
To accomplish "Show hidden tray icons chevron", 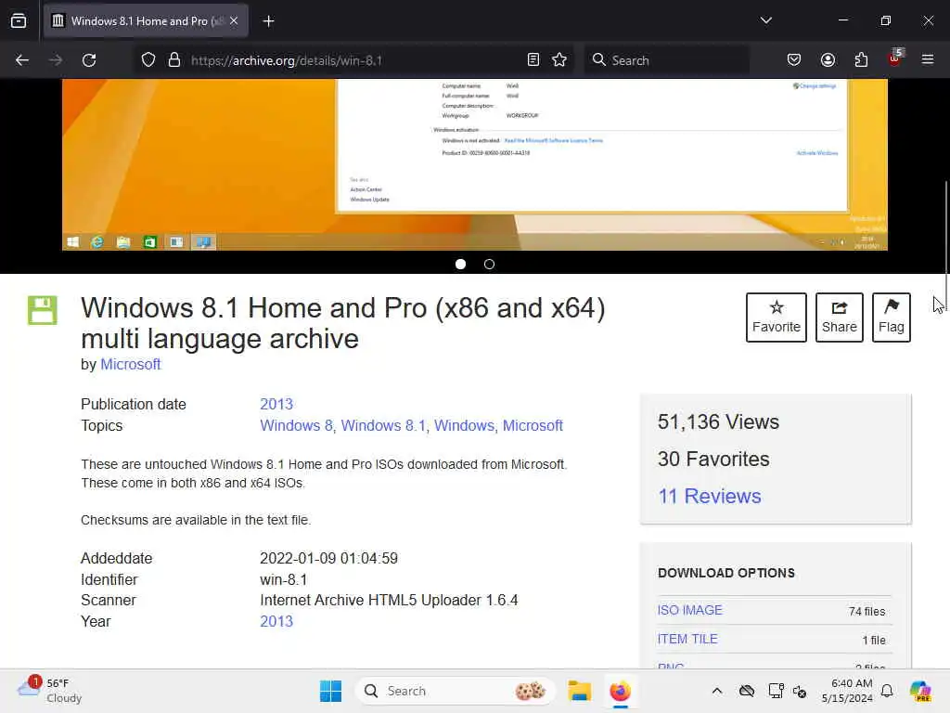I will (x=717, y=691).
